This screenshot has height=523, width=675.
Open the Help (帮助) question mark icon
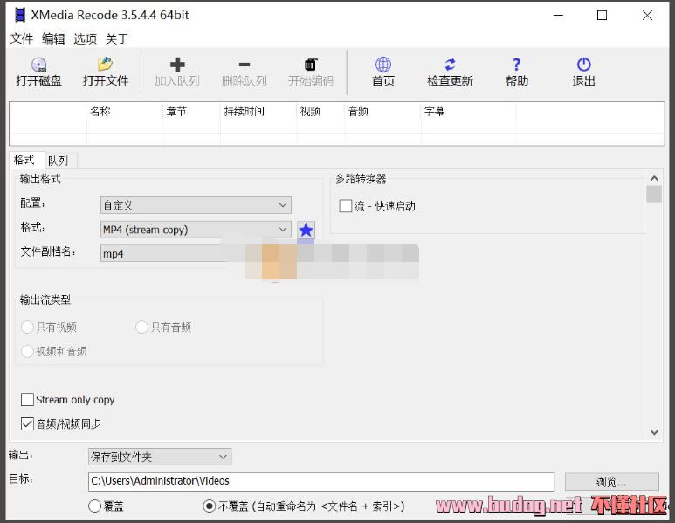click(517, 65)
